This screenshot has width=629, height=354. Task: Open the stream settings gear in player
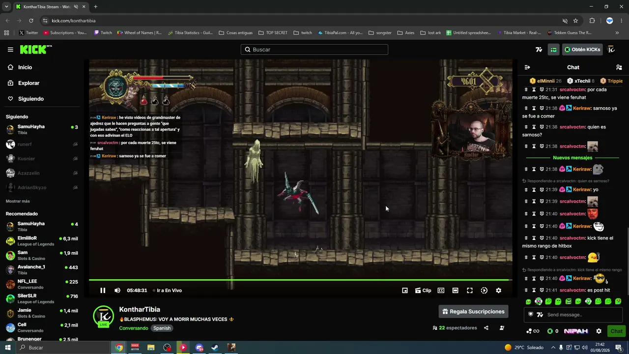click(x=498, y=291)
